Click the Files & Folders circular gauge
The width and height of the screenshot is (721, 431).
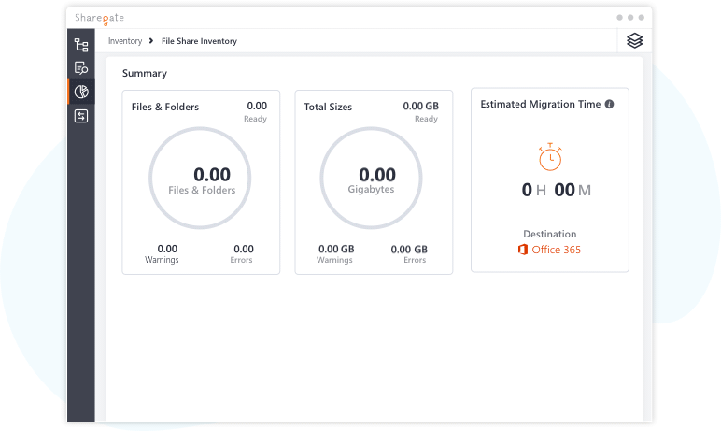tap(200, 179)
